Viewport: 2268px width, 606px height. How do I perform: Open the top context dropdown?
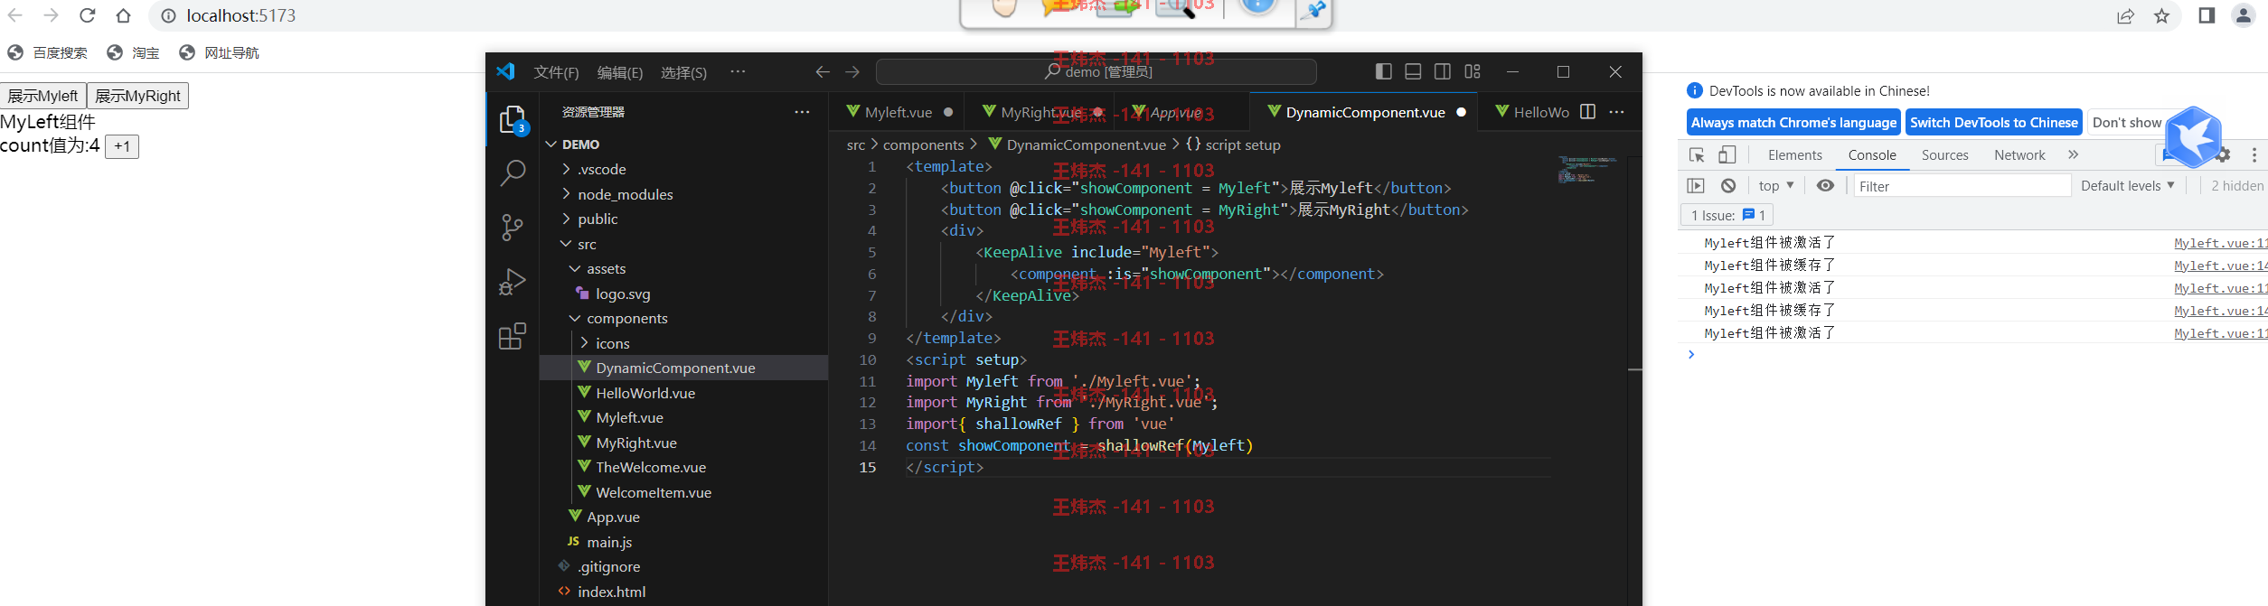pyautogui.click(x=1775, y=185)
